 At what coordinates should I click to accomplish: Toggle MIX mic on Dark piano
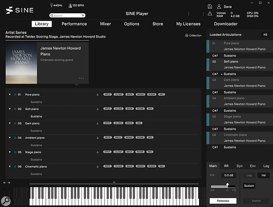(139, 123)
